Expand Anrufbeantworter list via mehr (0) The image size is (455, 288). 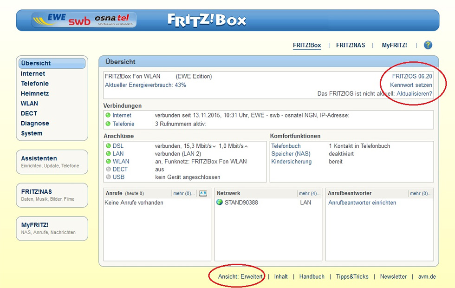(420, 193)
